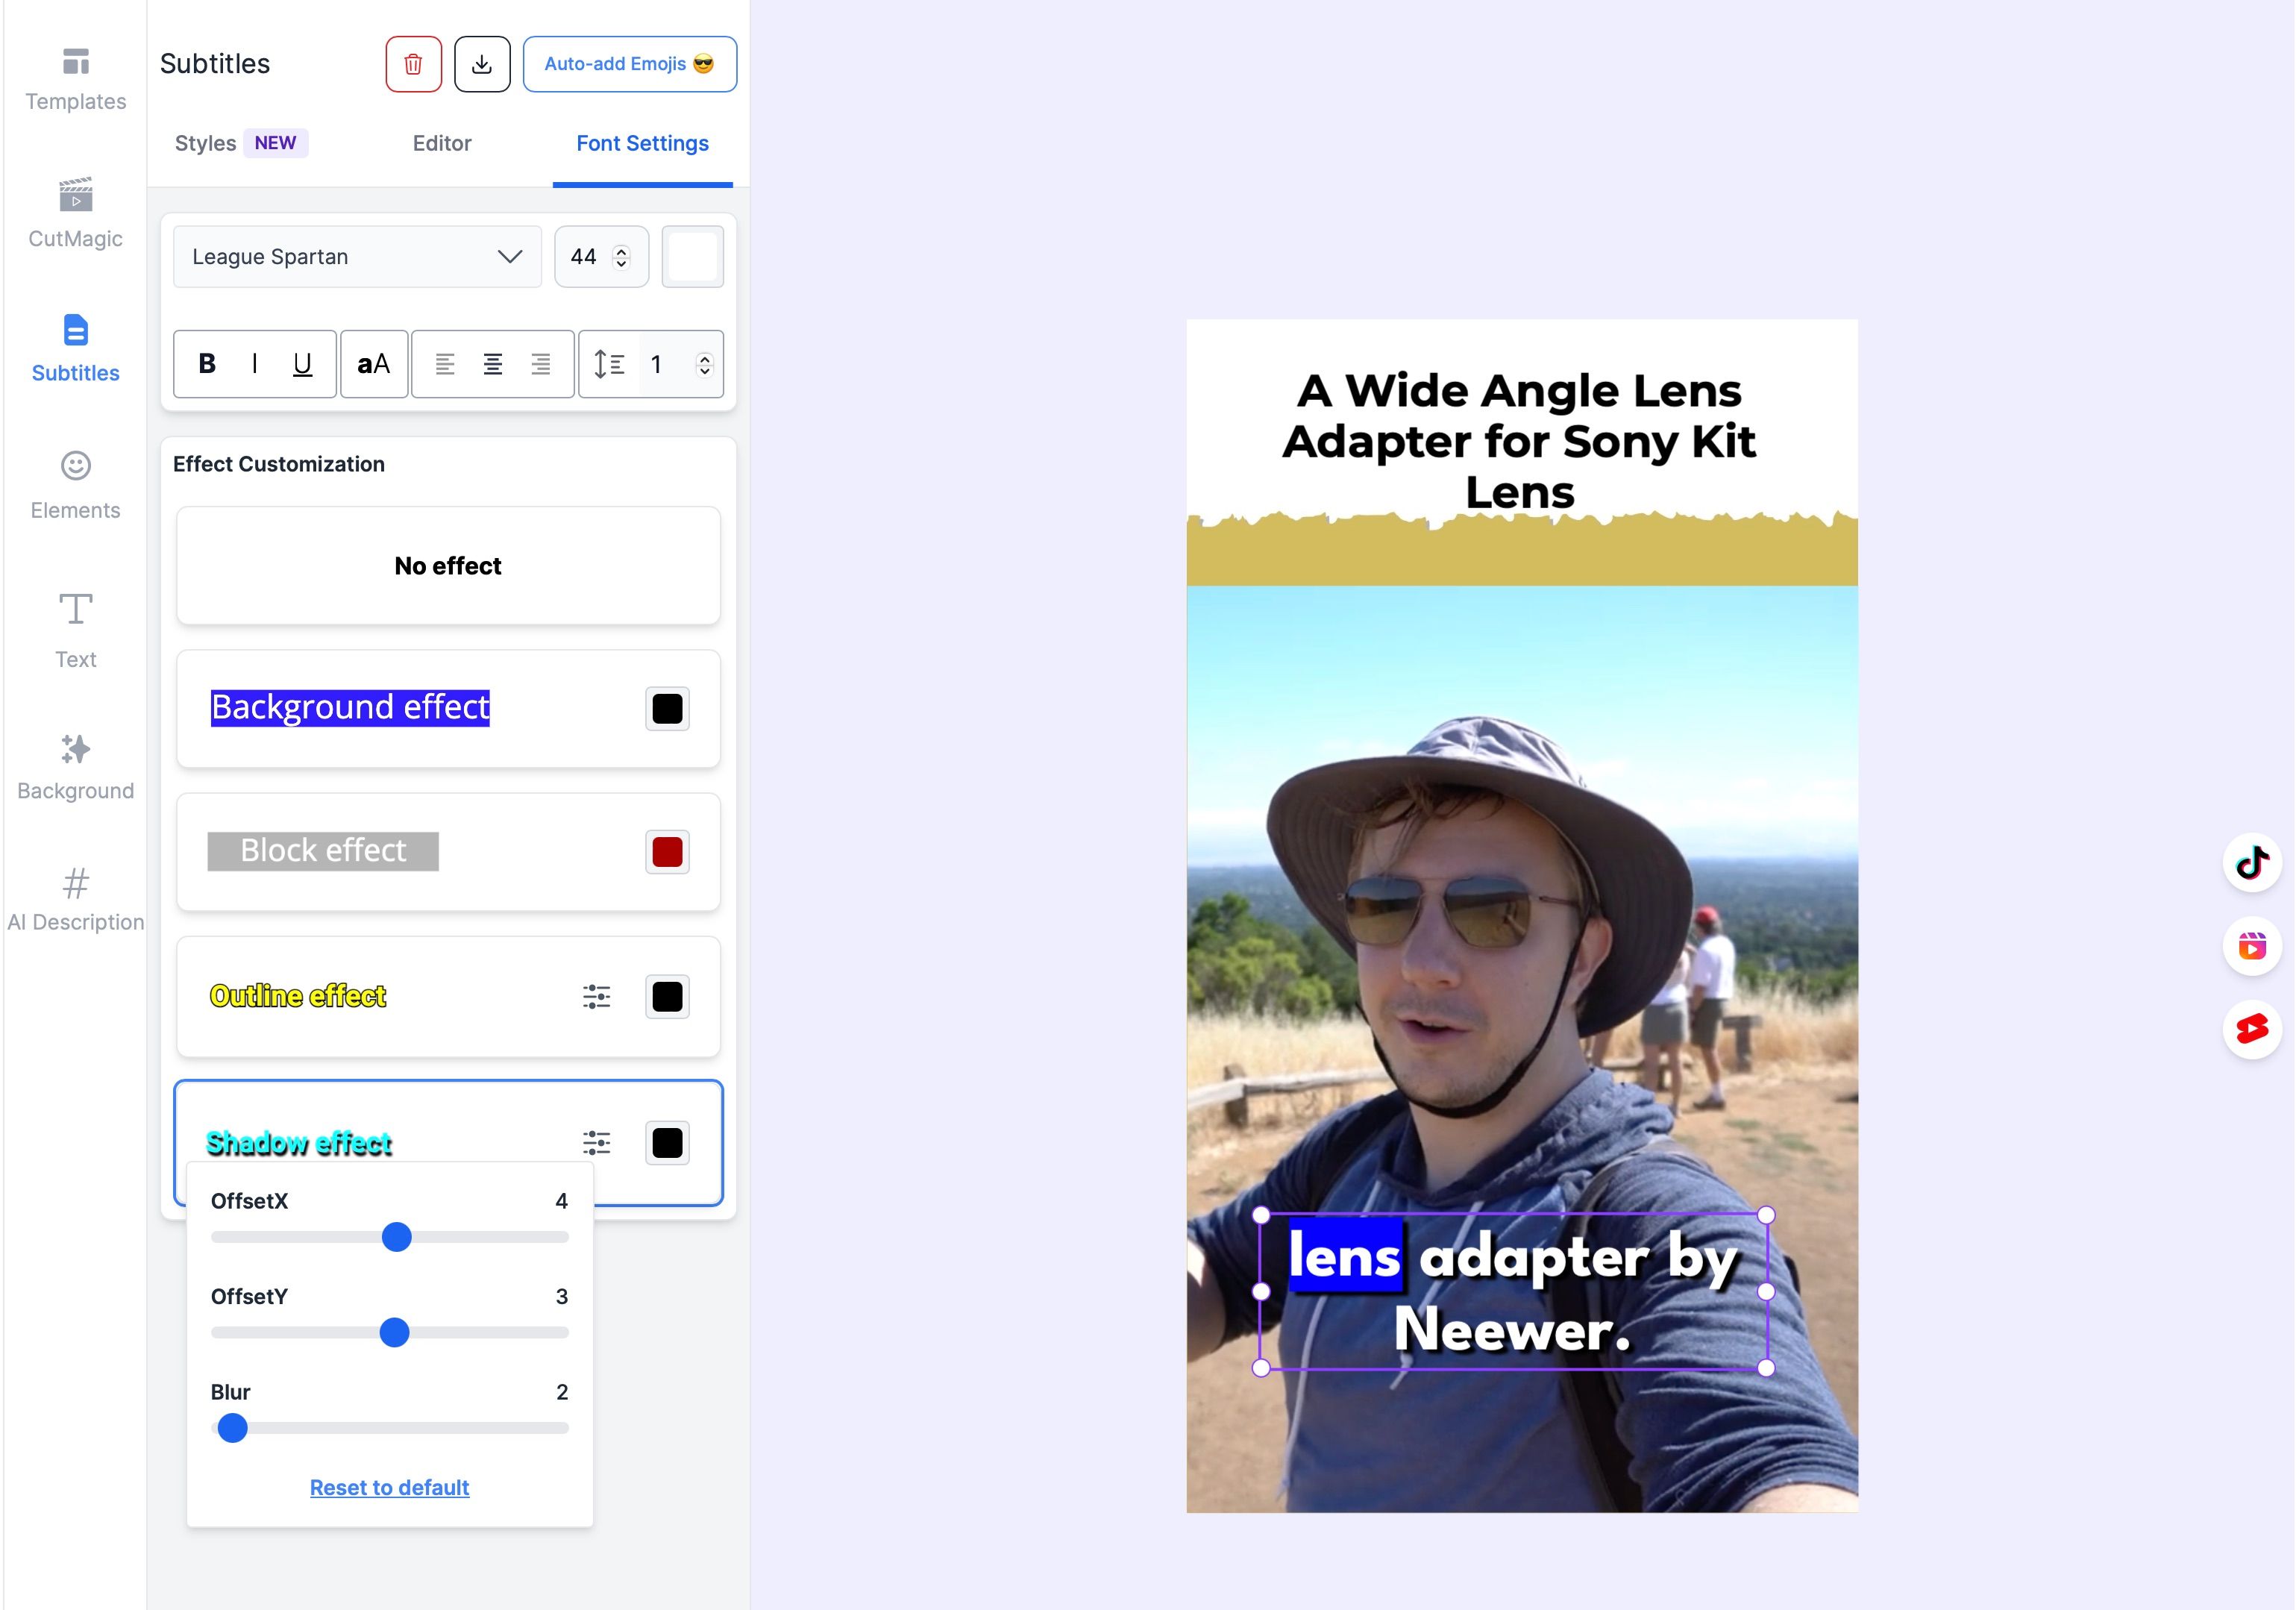Open the CutMagic sidebar tool
The height and width of the screenshot is (1610, 2296).
click(75, 213)
